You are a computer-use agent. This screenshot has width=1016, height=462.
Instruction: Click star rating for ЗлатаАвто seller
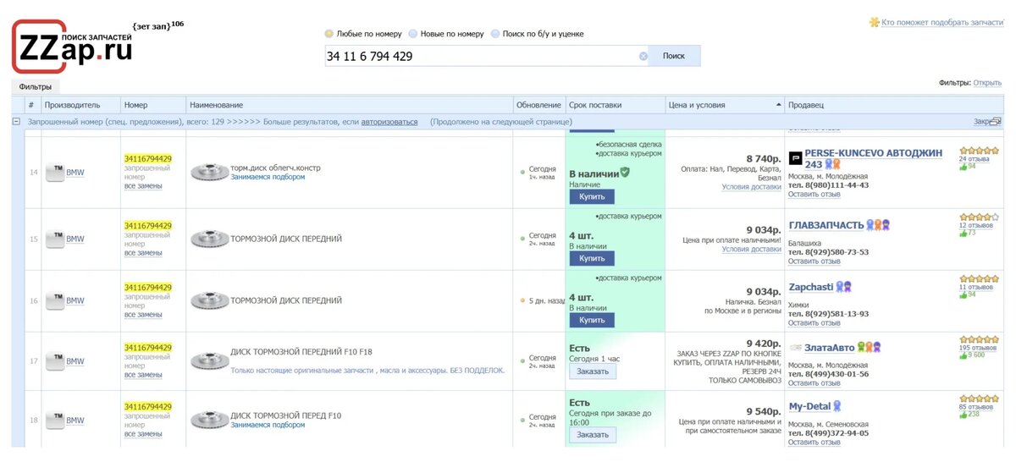pyautogui.click(x=979, y=338)
